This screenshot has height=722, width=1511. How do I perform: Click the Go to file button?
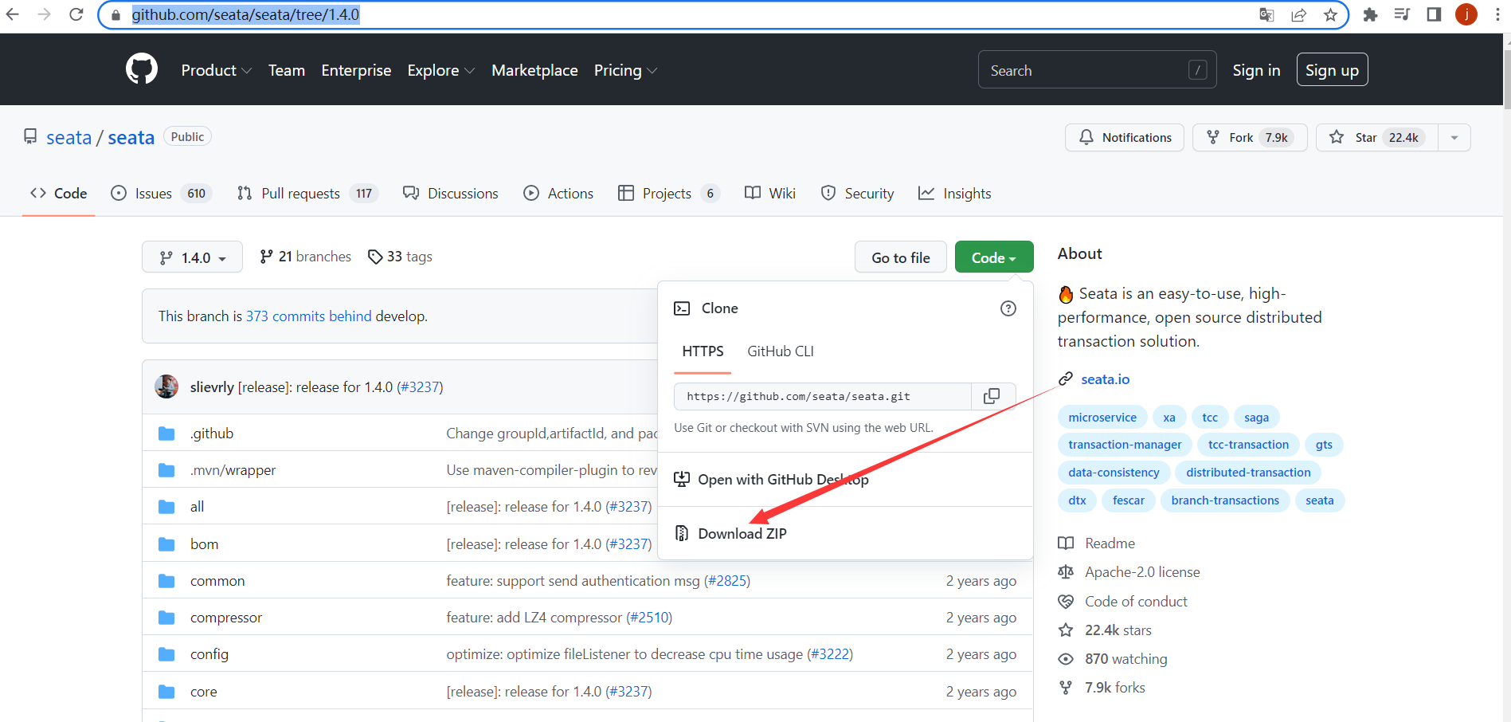[x=901, y=257]
